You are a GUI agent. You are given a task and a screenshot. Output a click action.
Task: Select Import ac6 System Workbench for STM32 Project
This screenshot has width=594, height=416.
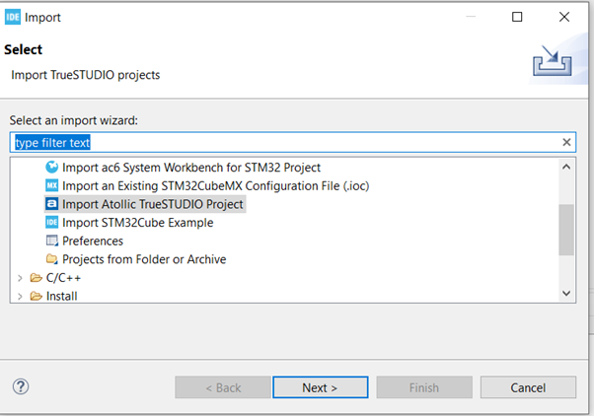tap(191, 168)
